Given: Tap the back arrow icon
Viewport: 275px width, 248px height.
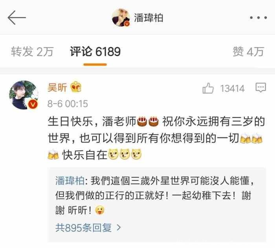Looking at the screenshot, I should point(17,18).
